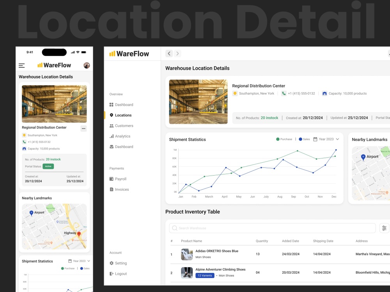Click the back arrow in desktop toolbar
The image size is (390, 292).
169,53
